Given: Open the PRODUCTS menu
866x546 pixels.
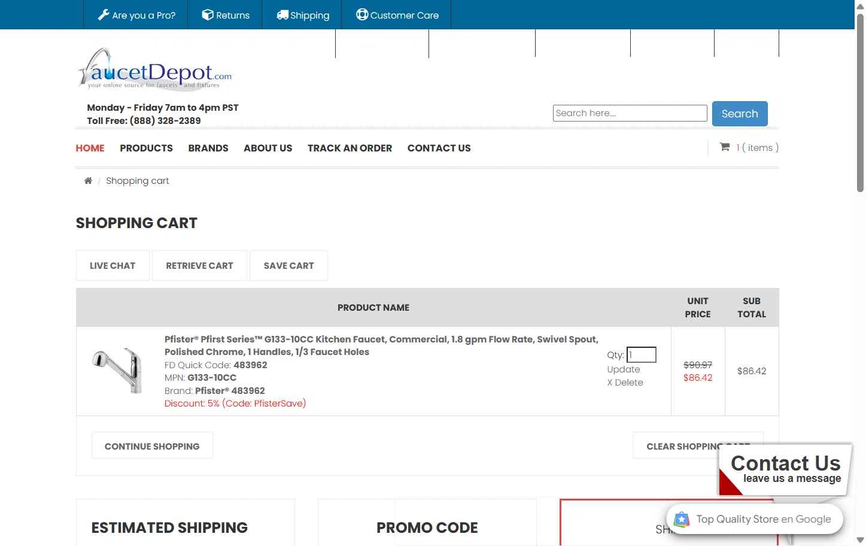Looking at the screenshot, I should pyautogui.click(x=146, y=148).
